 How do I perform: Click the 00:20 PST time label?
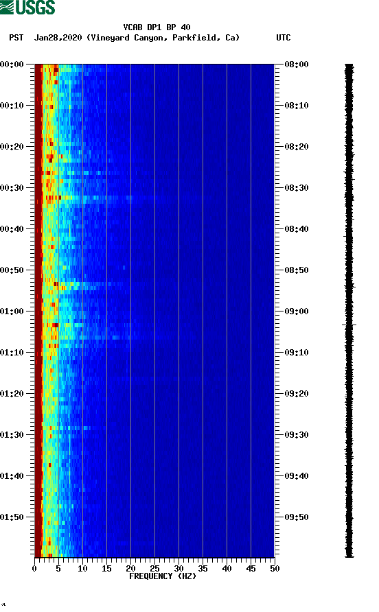pos(12,146)
